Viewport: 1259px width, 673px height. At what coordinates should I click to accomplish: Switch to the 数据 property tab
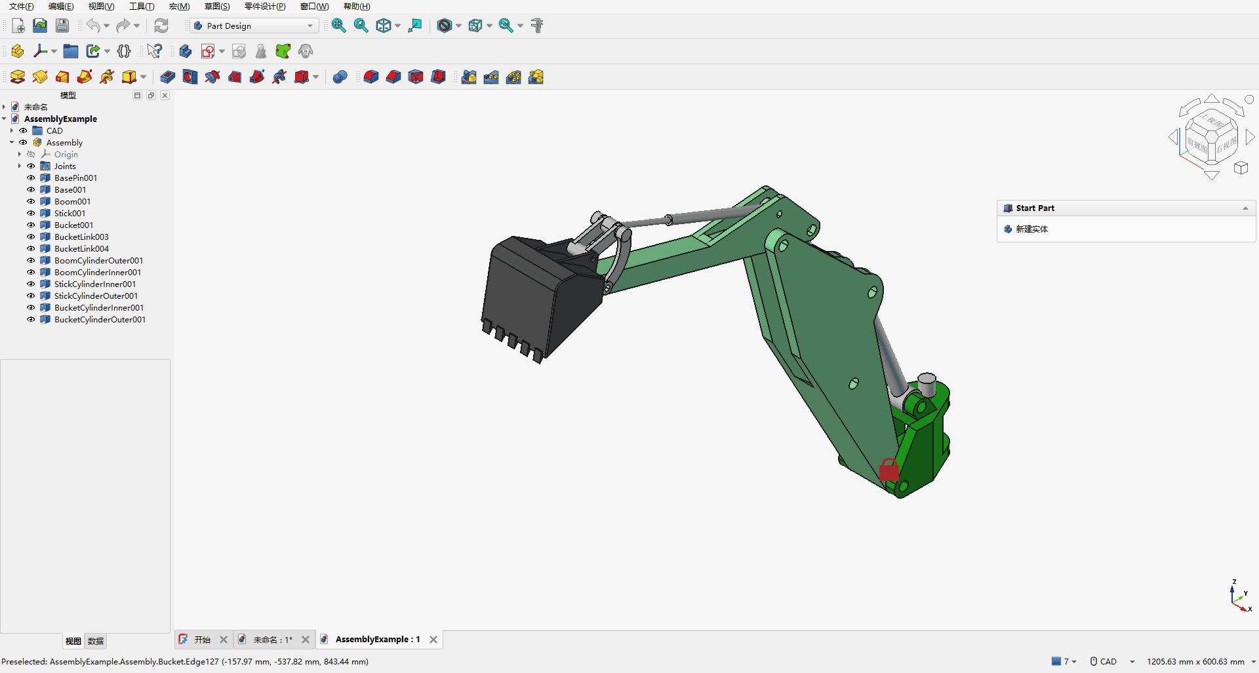tap(96, 641)
